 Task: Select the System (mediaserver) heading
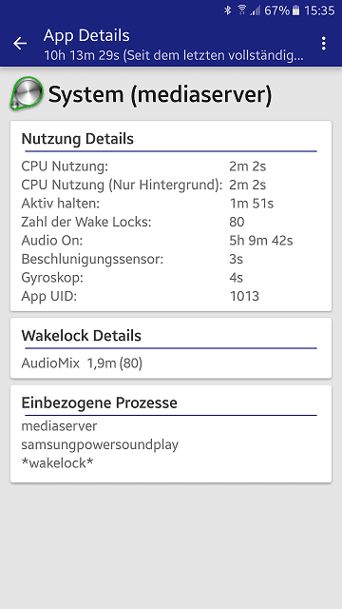(161, 94)
